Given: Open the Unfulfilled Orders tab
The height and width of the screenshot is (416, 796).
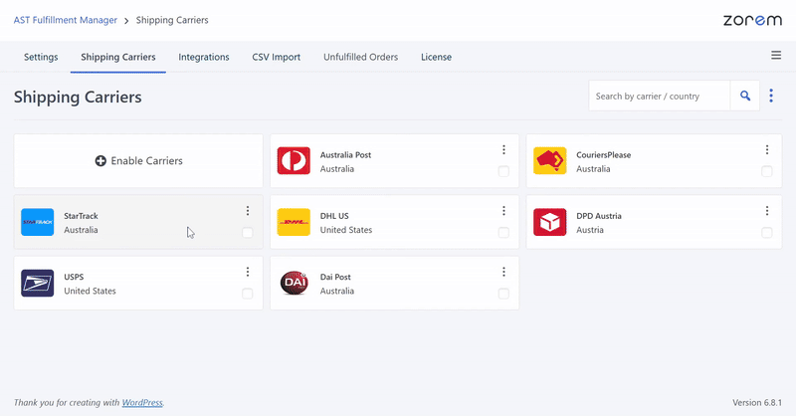Looking at the screenshot, I should pyautogui.click(x=360, y=57).
